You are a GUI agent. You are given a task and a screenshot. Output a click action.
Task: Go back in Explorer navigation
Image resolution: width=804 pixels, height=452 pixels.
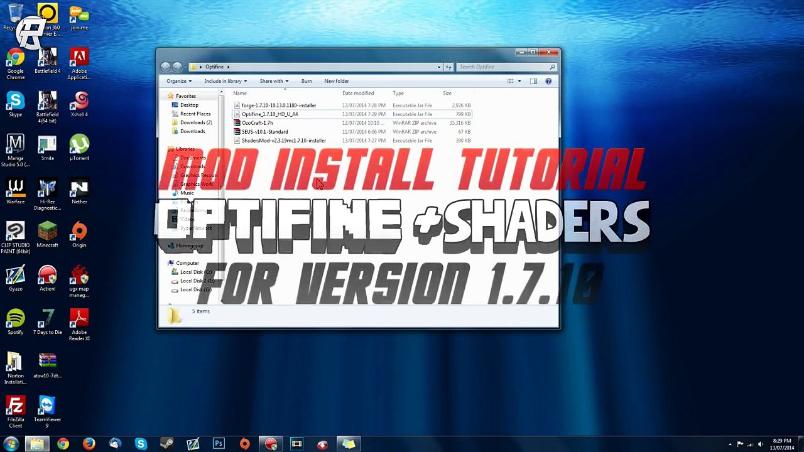point(166,67)
